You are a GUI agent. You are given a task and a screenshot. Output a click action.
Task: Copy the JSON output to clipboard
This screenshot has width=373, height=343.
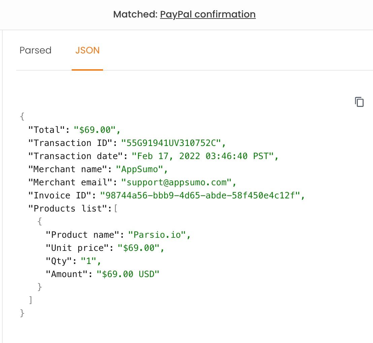point(359,102)
